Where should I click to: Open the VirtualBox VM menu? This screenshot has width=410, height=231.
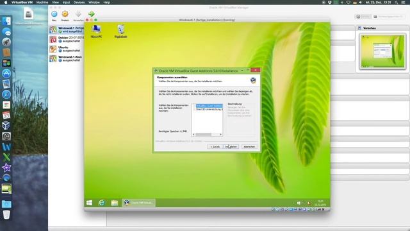22,3
